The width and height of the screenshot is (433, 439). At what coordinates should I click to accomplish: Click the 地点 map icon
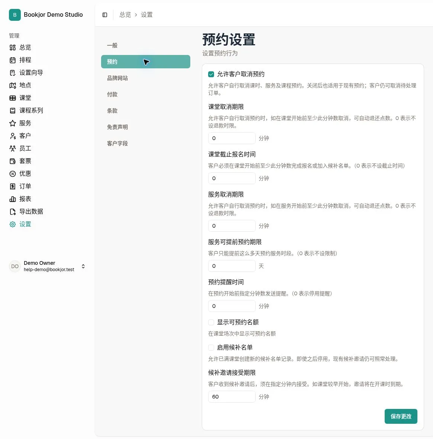(x=13, y=85)
